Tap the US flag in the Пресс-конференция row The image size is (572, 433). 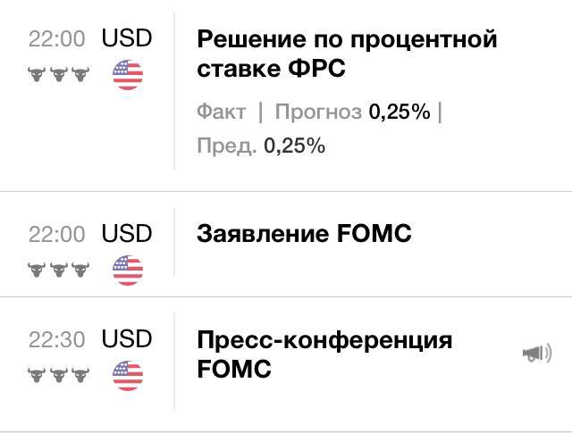click(128, 375)
